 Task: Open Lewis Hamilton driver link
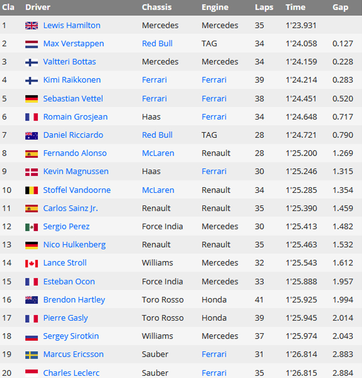point(71,25)
